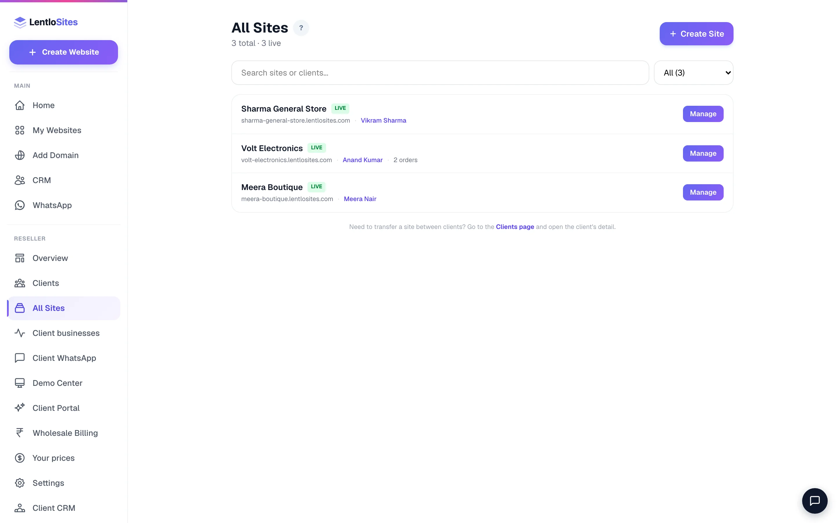Manage the Meera Boutique site

pyautogui.click(x=703, y=192)
